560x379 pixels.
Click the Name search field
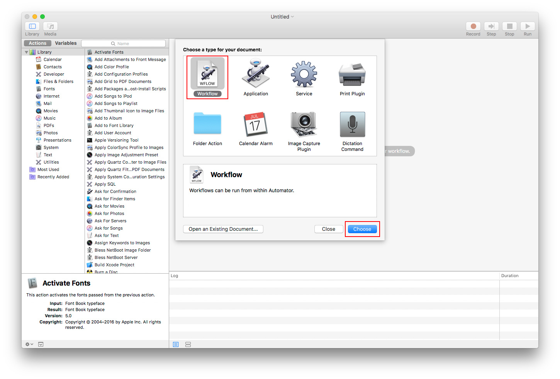123,44
